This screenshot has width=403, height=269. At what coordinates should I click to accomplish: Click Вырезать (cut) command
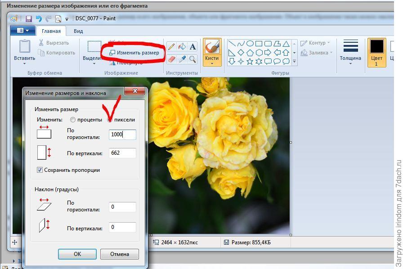tap(54, 43)
